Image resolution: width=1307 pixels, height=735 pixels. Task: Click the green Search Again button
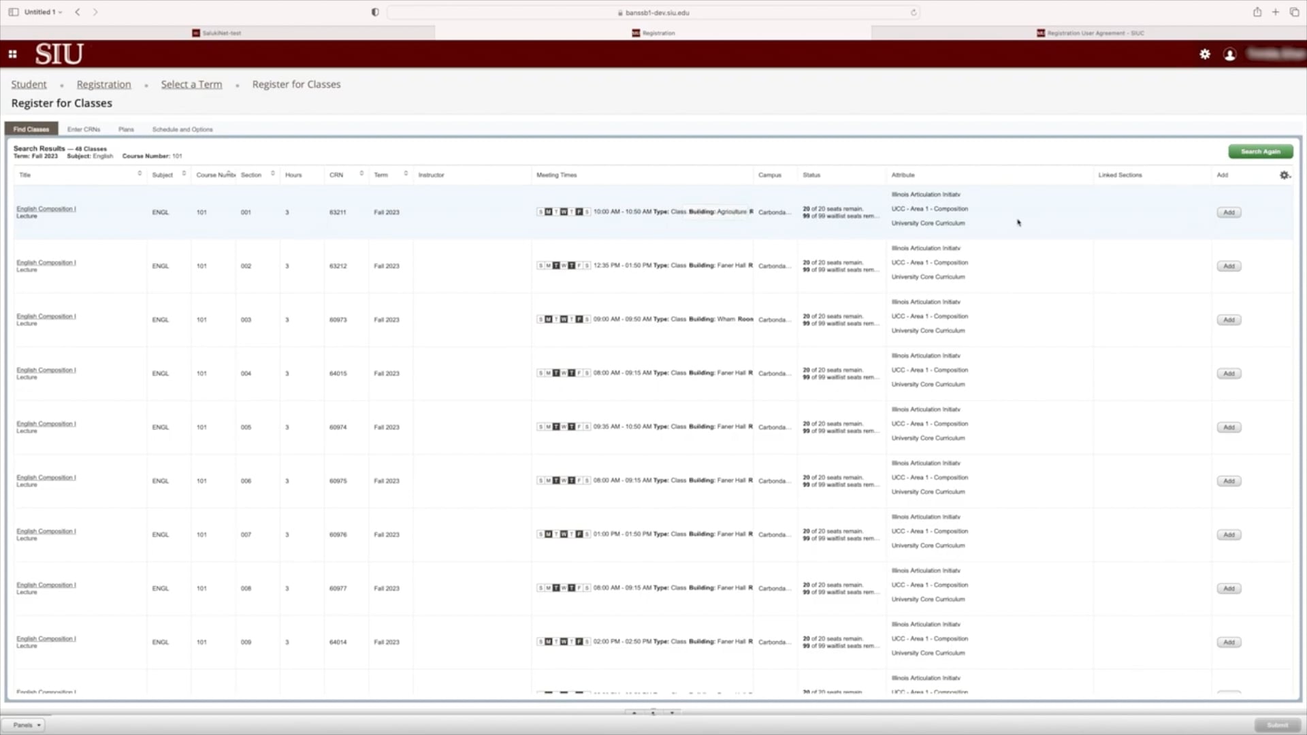click(1260, 151)
